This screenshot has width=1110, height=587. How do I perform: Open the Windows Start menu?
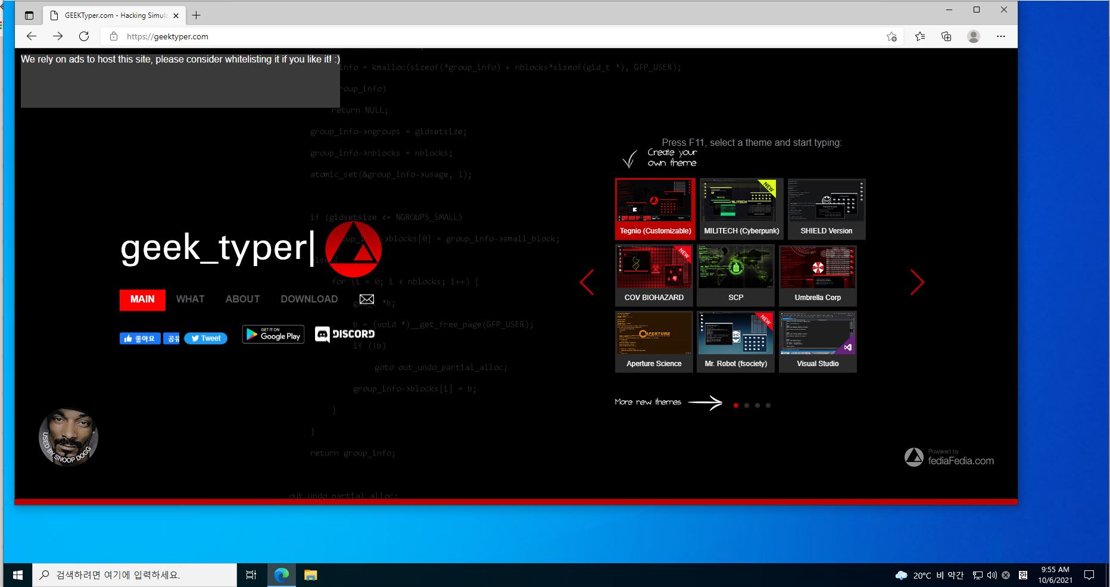point(18,575)
